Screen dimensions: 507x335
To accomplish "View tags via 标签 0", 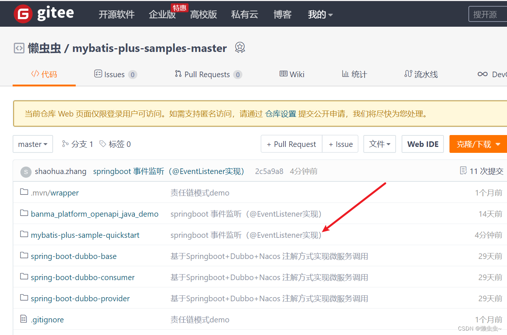I will [115, 144].
